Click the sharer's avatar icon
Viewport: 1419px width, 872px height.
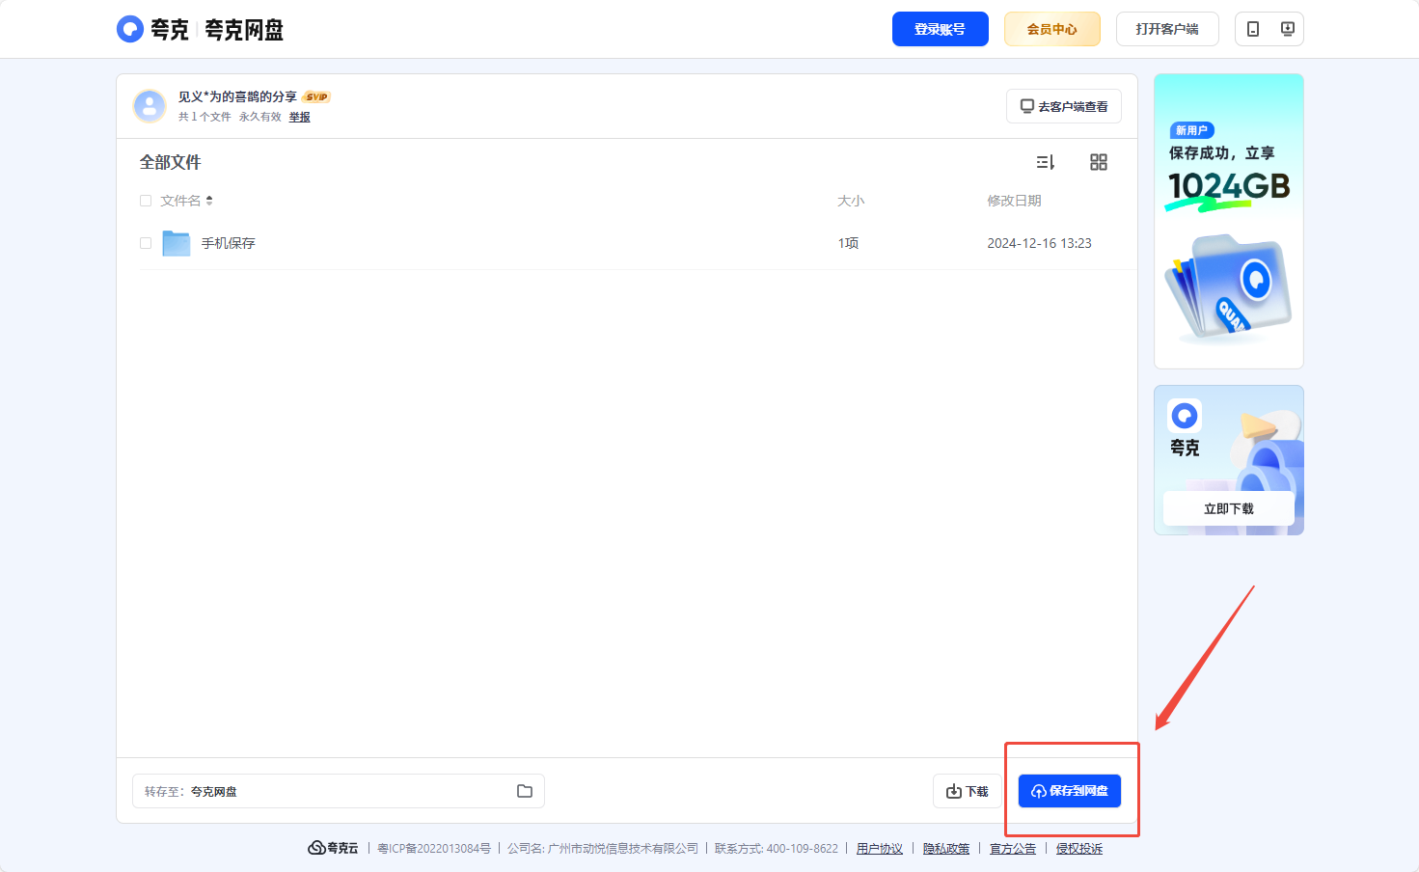[150, 106]
